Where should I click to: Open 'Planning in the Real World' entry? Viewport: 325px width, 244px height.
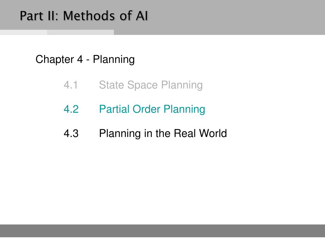(x=163, y=133)
